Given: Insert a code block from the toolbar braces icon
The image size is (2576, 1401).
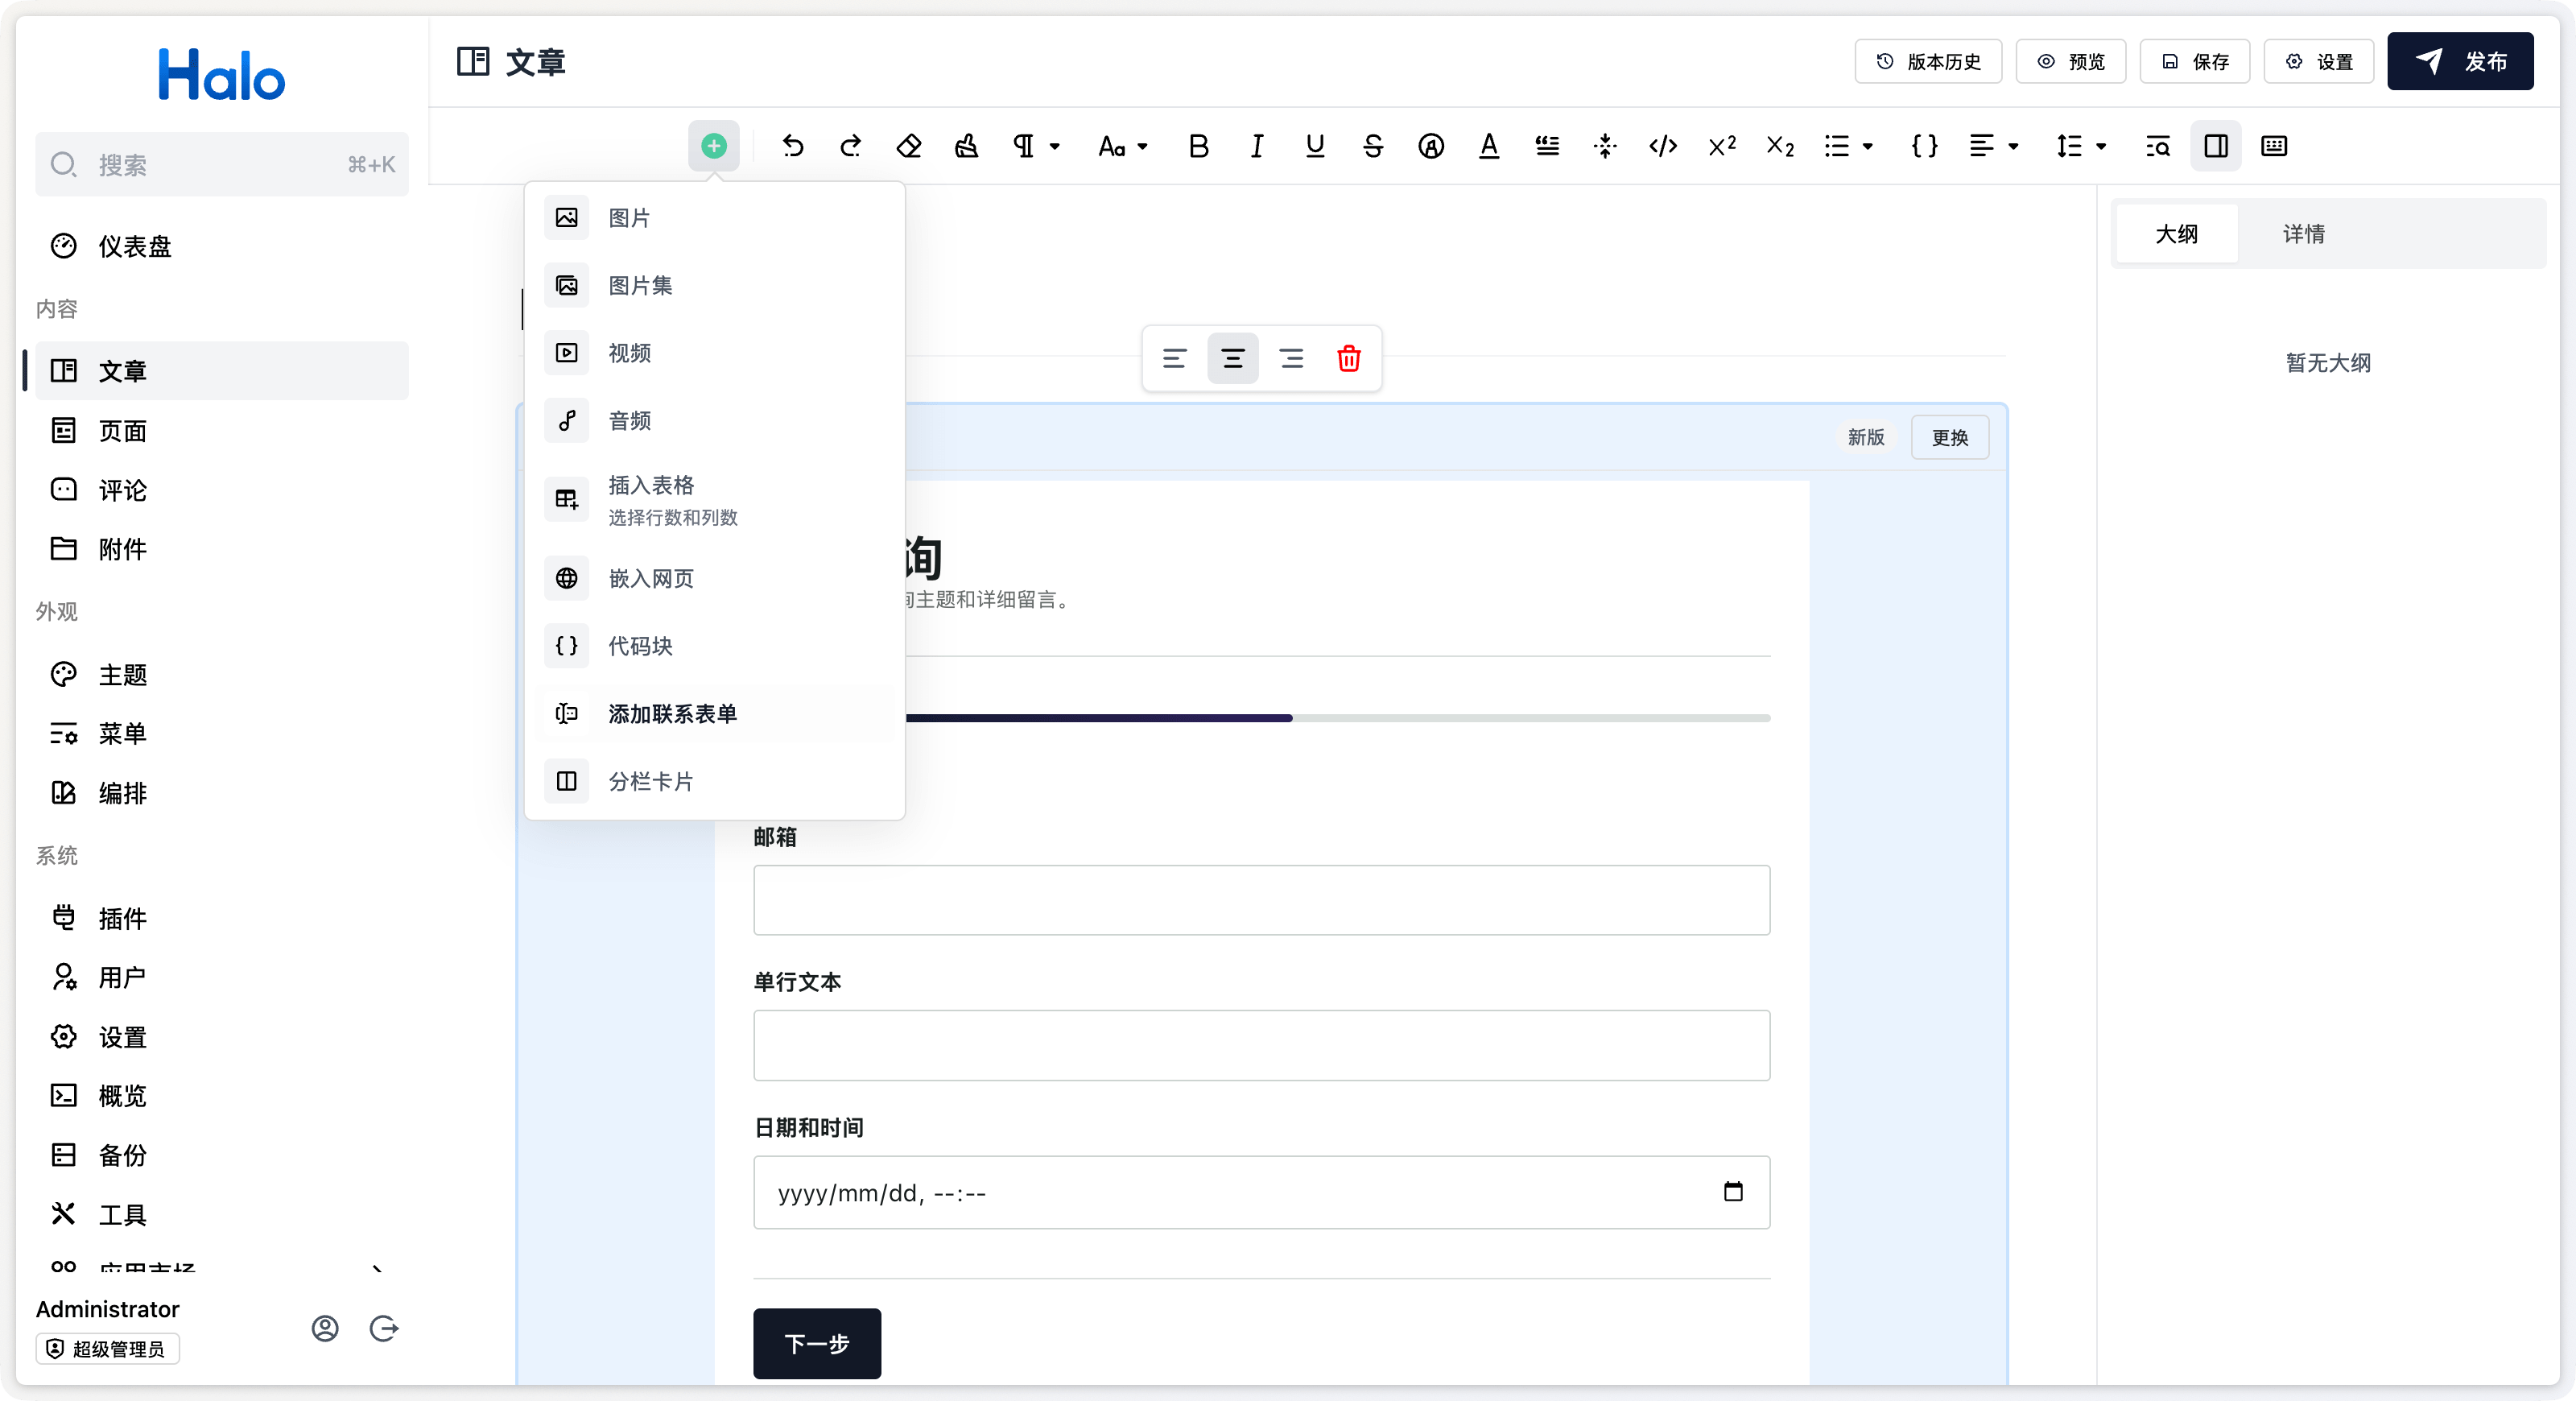Looking at the screenshot, I should 1924,146.
